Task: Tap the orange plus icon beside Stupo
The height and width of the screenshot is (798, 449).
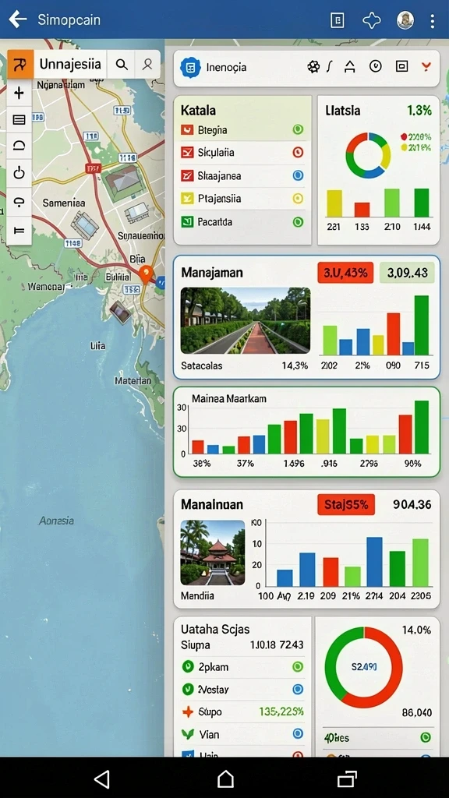Action: coord(187,711)
